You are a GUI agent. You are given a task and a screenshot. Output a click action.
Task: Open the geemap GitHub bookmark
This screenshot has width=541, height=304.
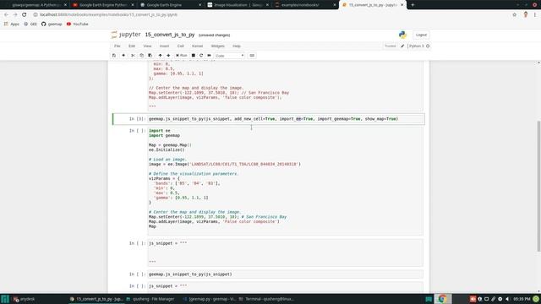[52, 24]
